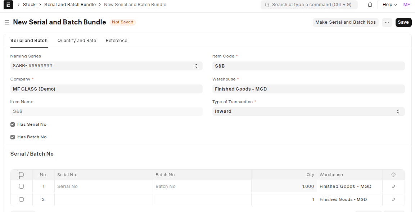The width and height of the screenshot is (415, 212).
Task: Click row 2 Serial No cell
Action: tap(104, 199)
